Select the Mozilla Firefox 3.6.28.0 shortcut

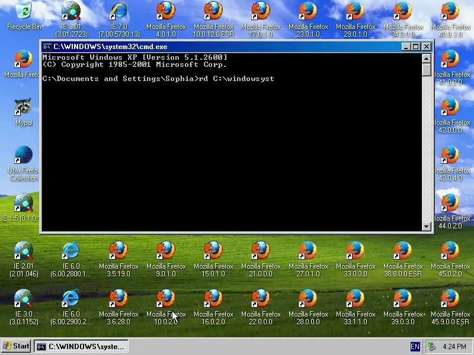pos(118,307)
